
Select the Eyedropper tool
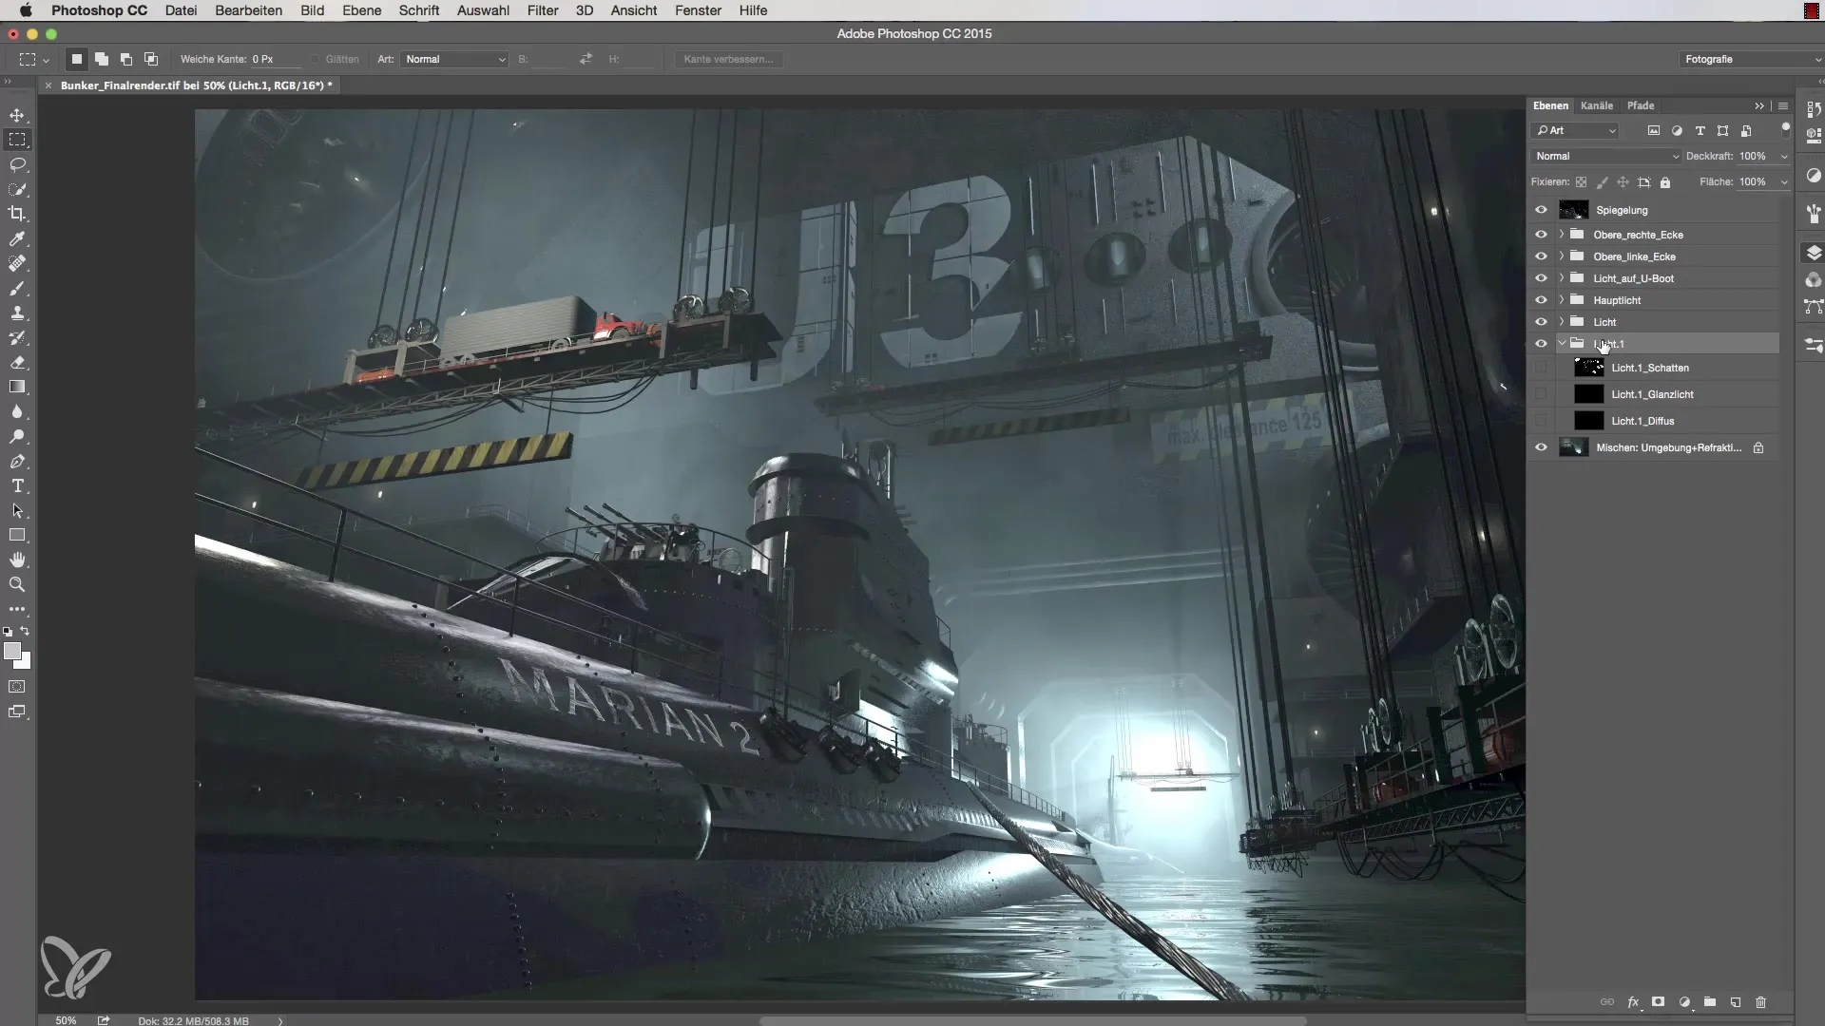(17, 238)
